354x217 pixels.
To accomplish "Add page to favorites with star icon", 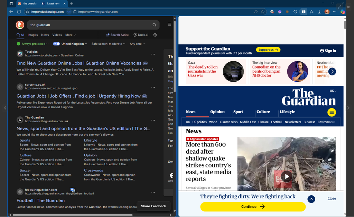I will point(263,12).
